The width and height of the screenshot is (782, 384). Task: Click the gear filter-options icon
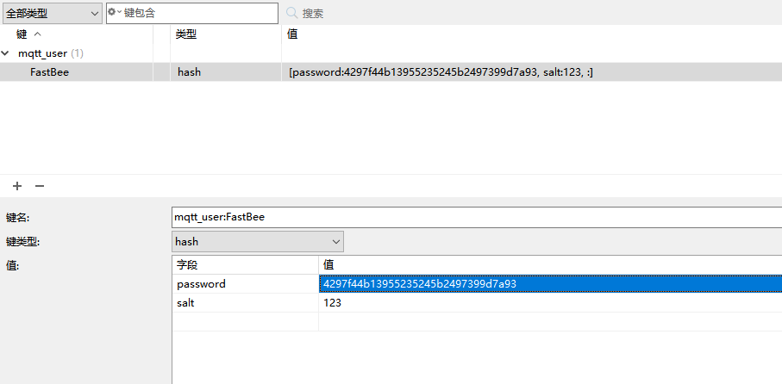[x=112, y=12]
